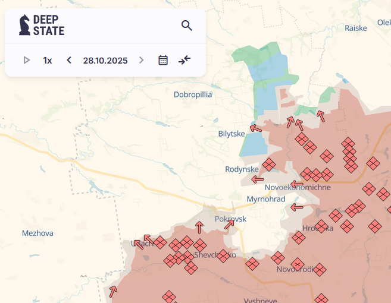Start the timeline playback
Screen dimensions: 391x303
point(27,60)
